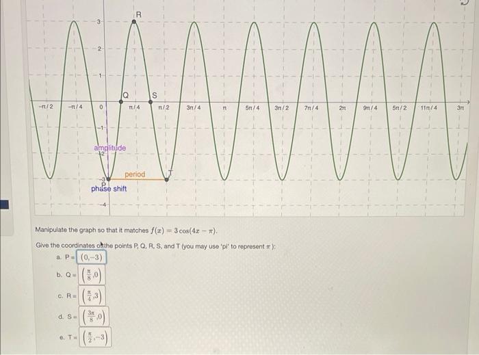Click the y-axis label 3

[x=99, y=22]
